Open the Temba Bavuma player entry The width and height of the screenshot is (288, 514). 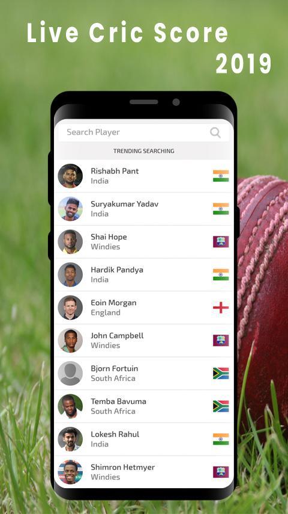(x=144, y=406)
